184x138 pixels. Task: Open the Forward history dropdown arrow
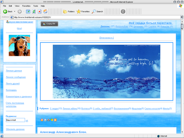tap(24, 12)
